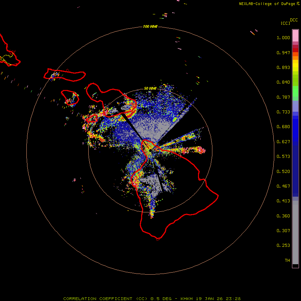Pick the dark navy band near 0.520
The image size is (301, 301).
coord(295,171)
